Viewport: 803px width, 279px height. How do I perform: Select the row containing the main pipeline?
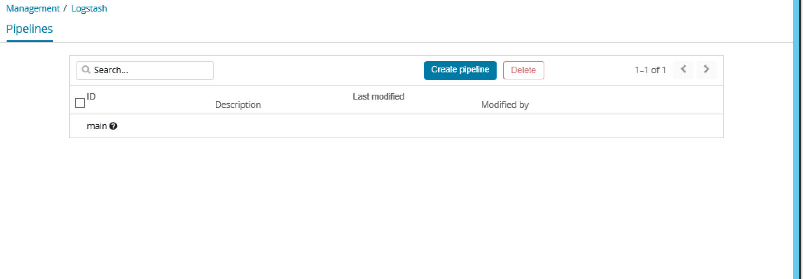(x=80, y=126)
